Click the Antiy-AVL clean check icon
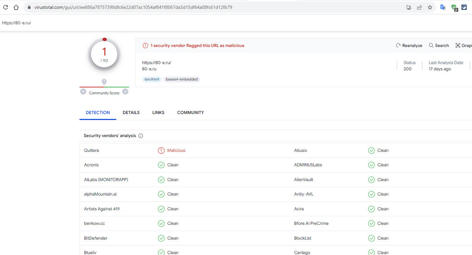 pos(371,194)
